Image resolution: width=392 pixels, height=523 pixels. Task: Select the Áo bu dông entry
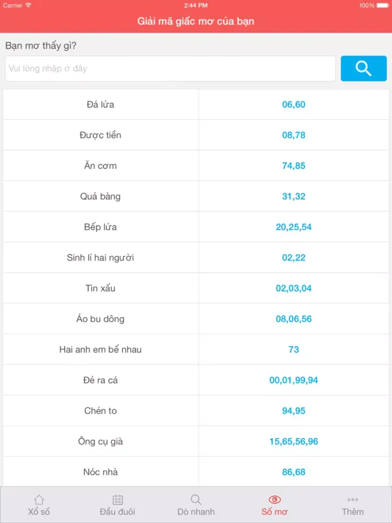click(196, 319)
